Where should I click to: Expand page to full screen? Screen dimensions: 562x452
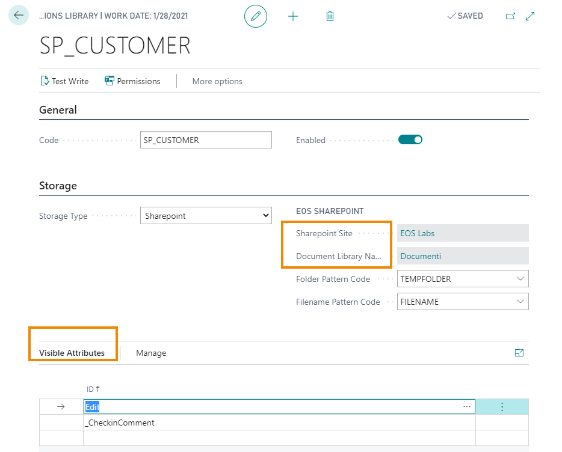tap(530, 16)
